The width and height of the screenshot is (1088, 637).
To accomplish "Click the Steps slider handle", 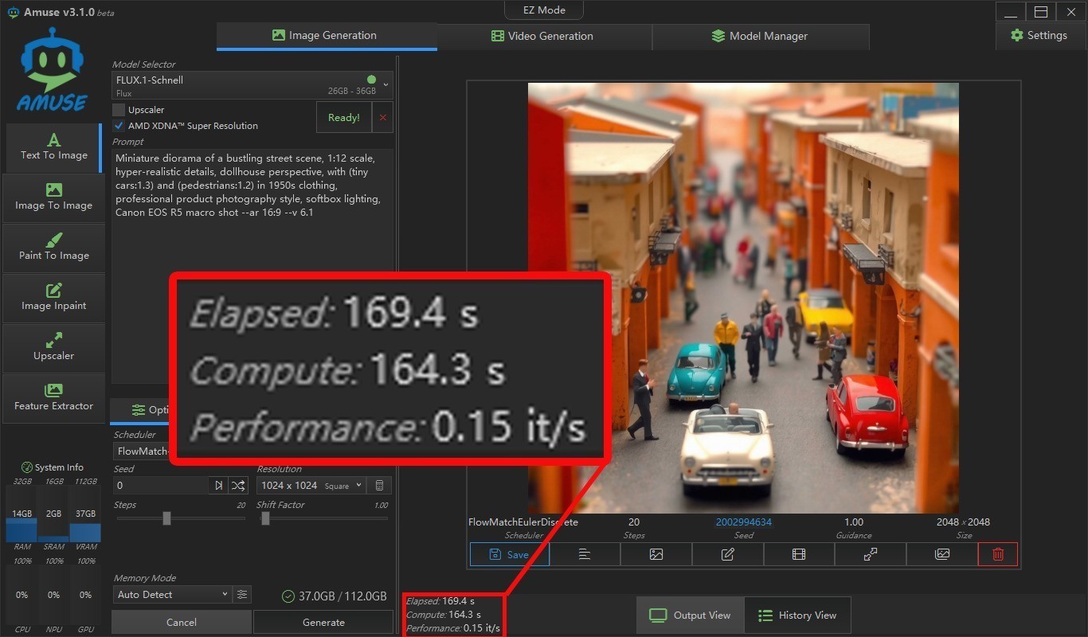I will coord(166,518).
